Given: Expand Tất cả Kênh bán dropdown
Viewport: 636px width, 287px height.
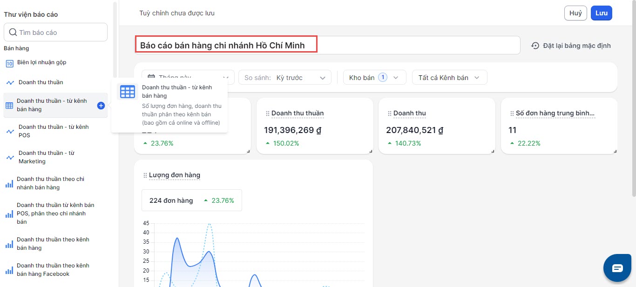Looking at the screenshot, I should (449, 78).
